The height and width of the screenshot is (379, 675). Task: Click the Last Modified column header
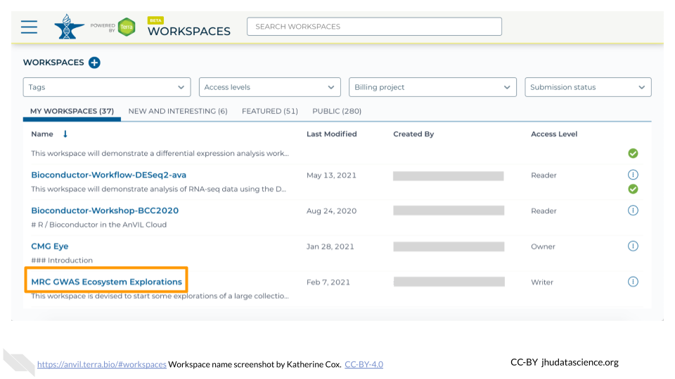[x=331, y=134]
